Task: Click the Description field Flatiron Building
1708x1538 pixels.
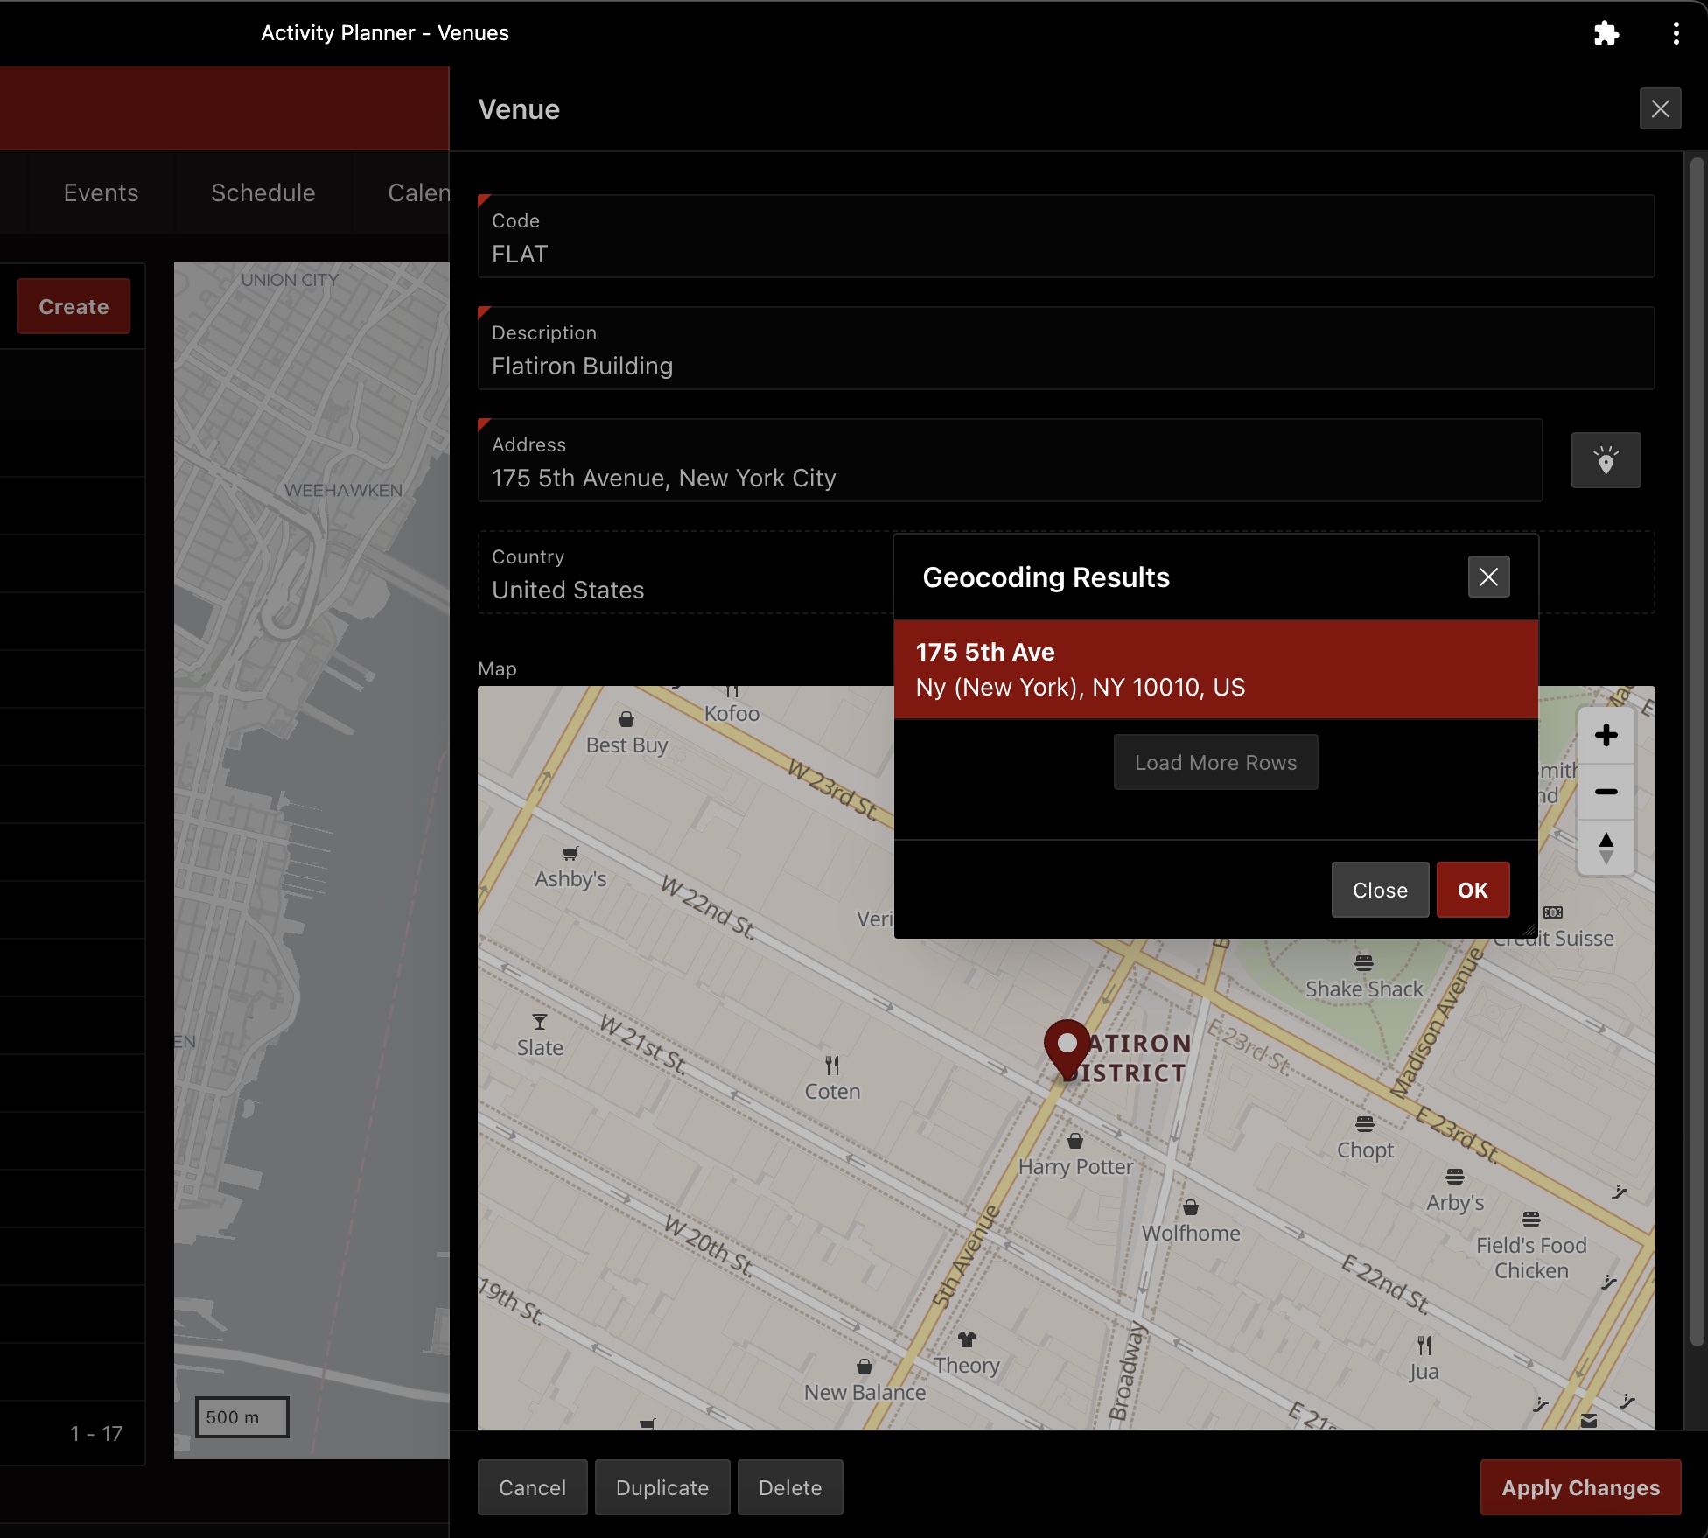Action: tap(1065, 366)
